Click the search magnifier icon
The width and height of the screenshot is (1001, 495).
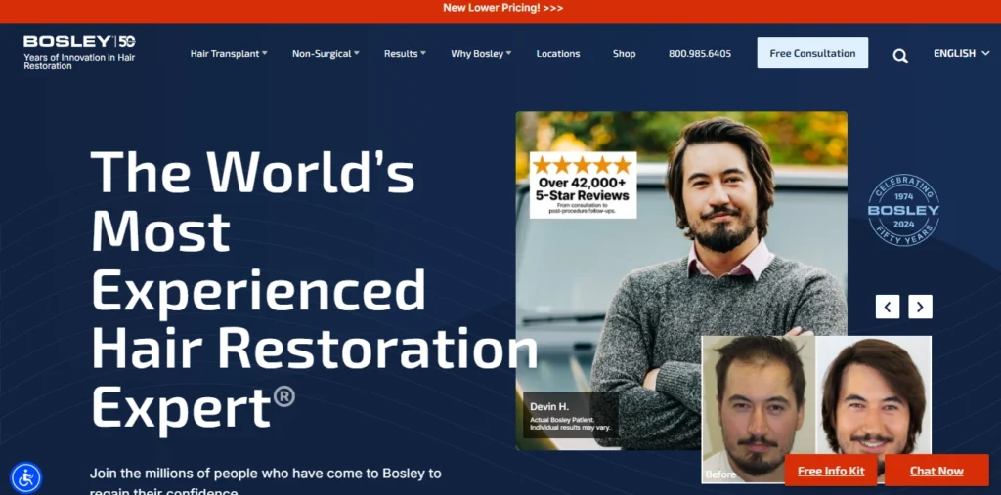(900, 56)
